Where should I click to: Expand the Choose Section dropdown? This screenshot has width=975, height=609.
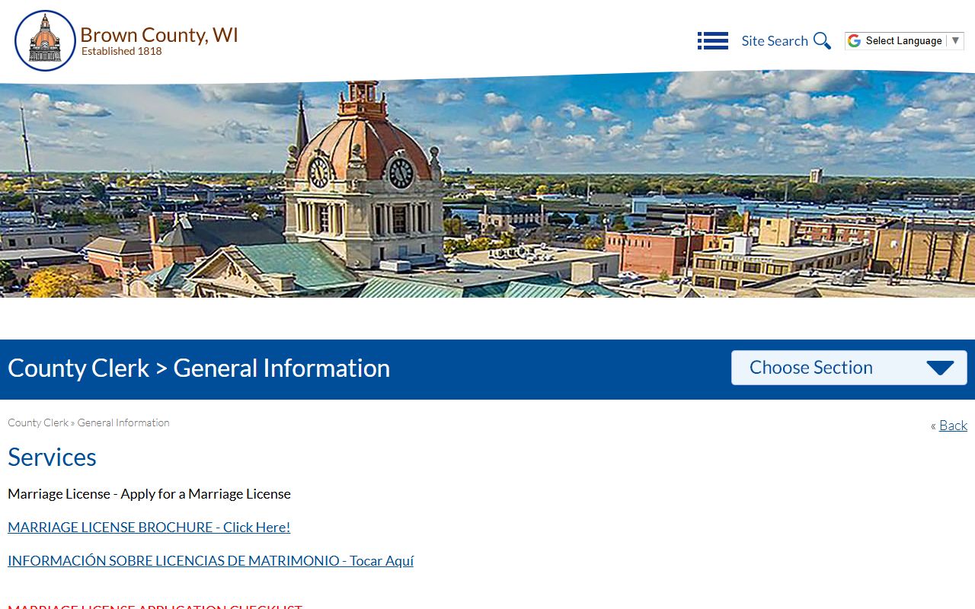849,368
